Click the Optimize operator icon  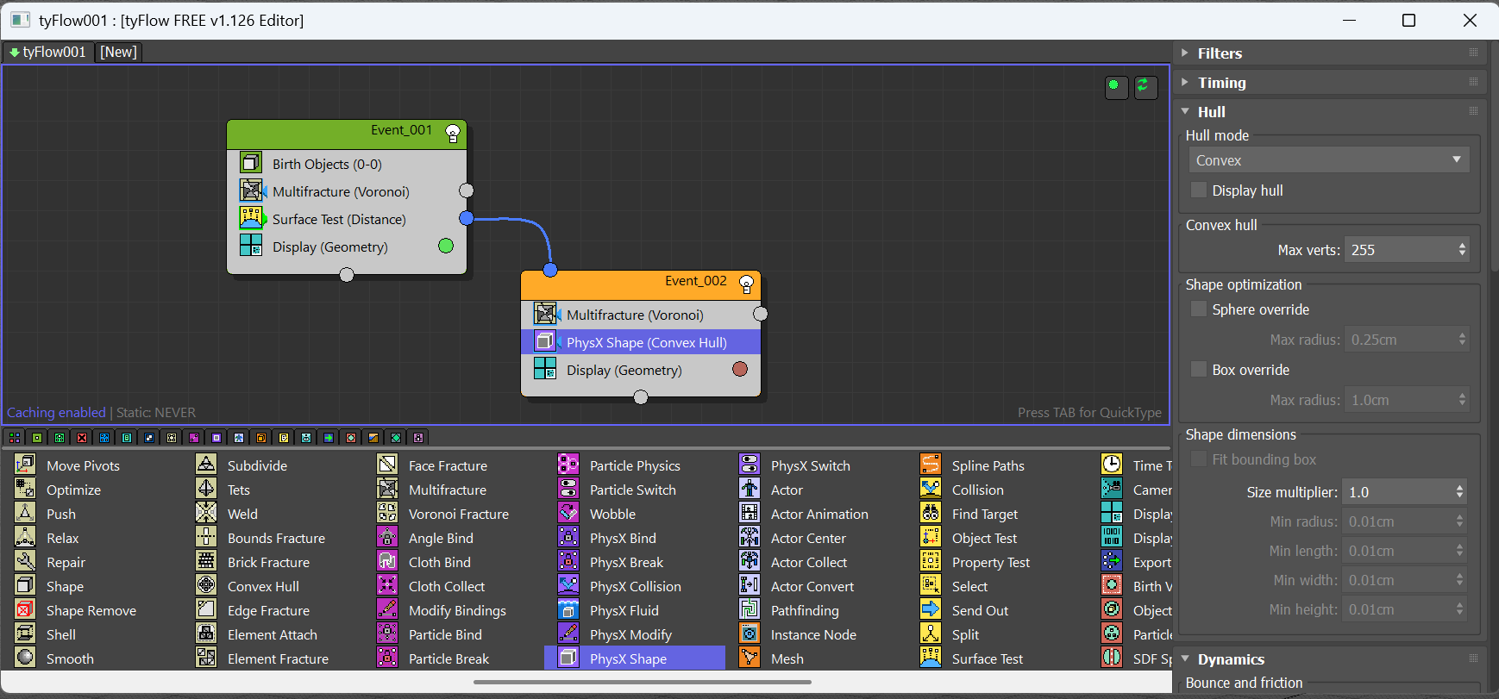25,489
